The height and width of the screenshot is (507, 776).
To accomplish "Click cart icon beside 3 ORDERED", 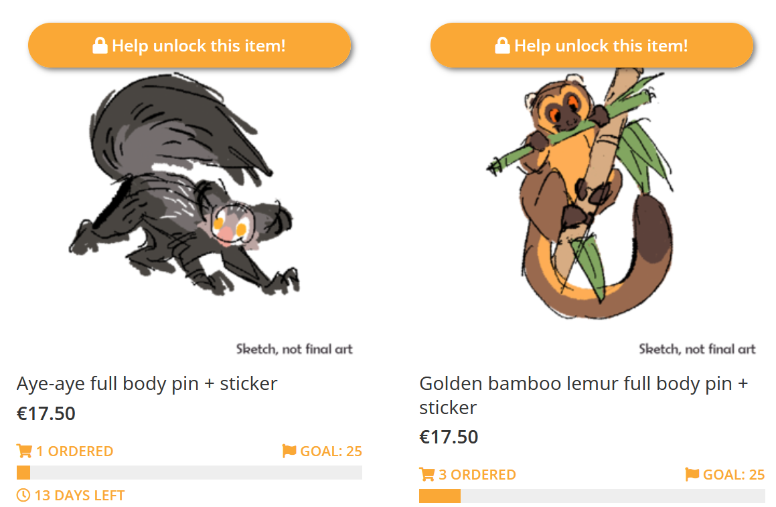I will [x=426, y=475].
